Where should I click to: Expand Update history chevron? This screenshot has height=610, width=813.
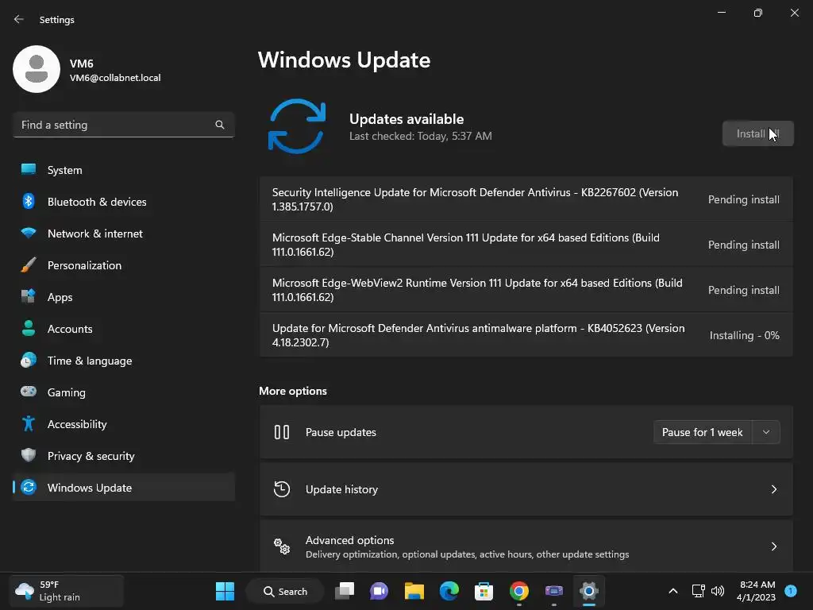(x=773, y=489)
